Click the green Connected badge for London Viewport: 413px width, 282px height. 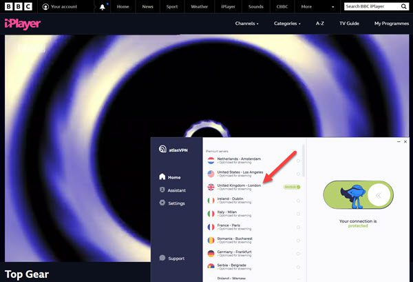[x=292, y=187]
